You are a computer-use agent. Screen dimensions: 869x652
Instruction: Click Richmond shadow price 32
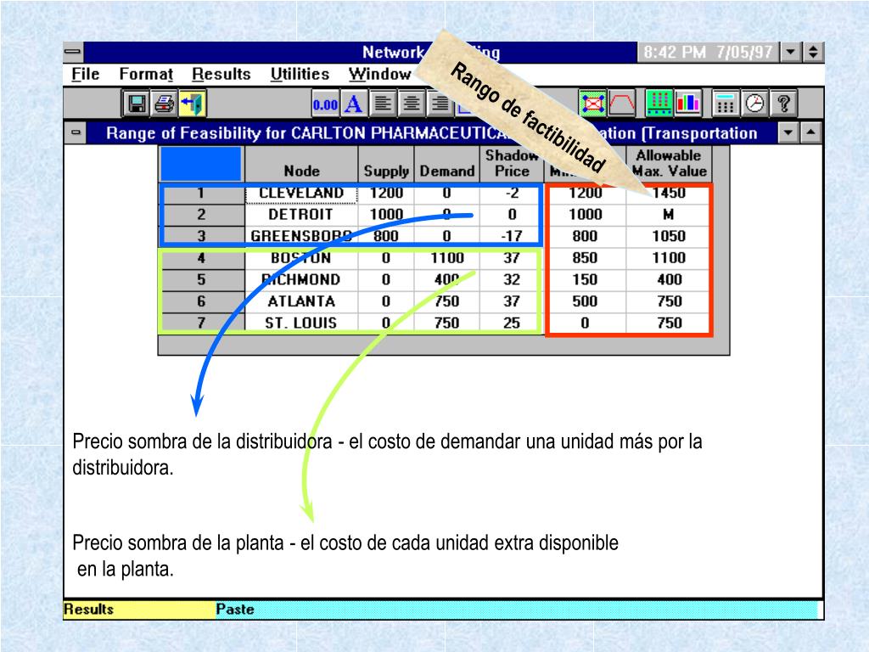click(512, 279)
